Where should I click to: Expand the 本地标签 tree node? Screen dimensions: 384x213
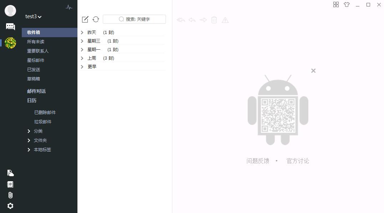pos(29,150)
